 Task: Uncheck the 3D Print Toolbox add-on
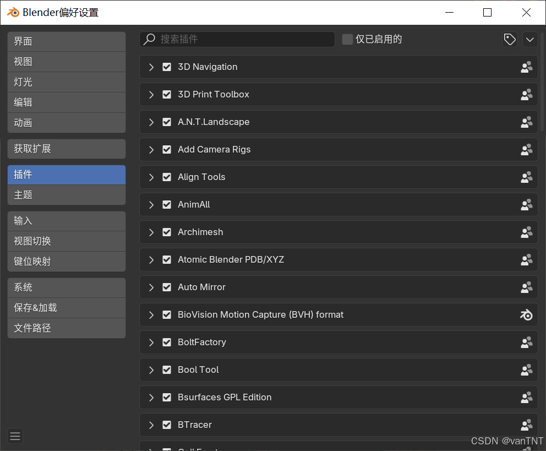[x=167, y=94]
